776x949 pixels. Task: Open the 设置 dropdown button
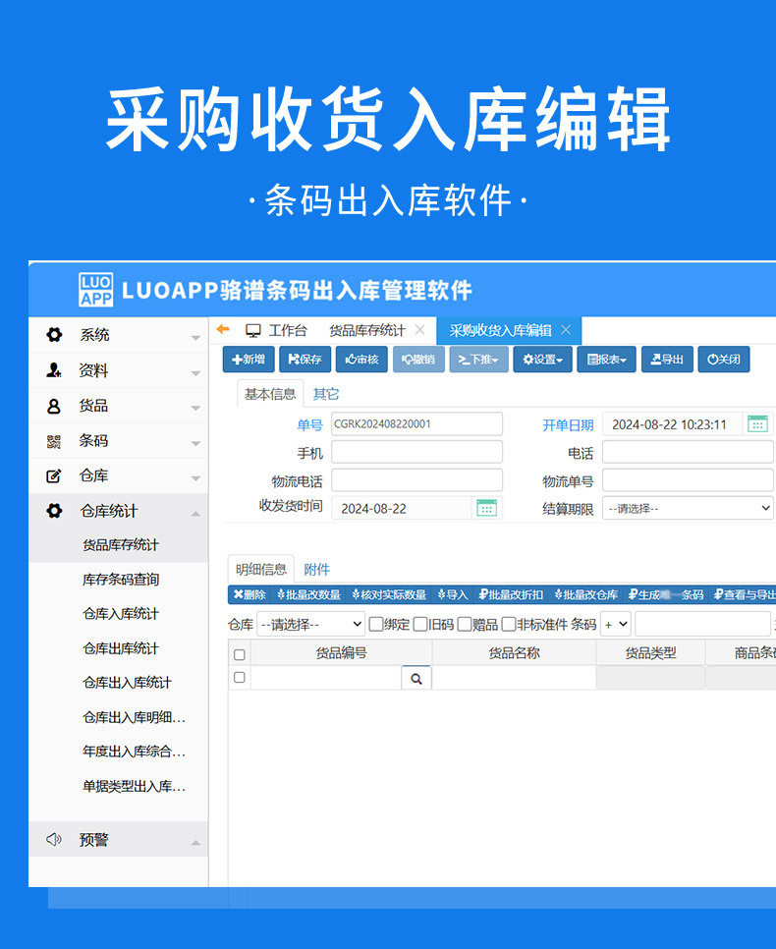[543, 360]
